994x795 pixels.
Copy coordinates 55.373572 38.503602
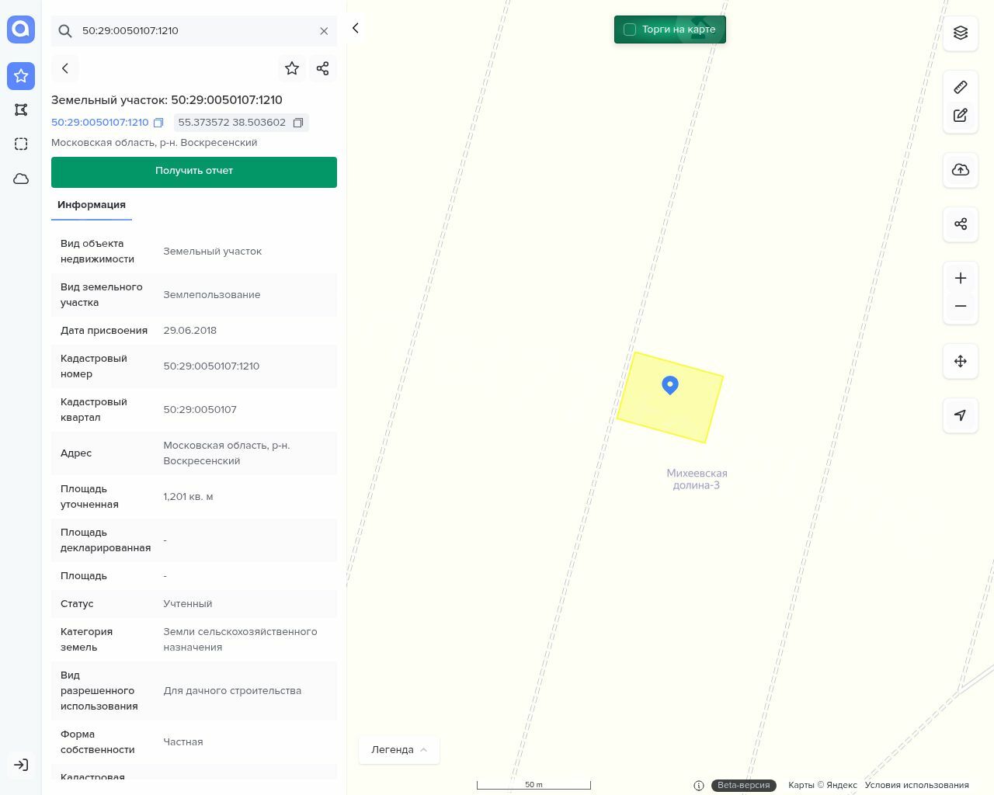[x=297, y=123]
